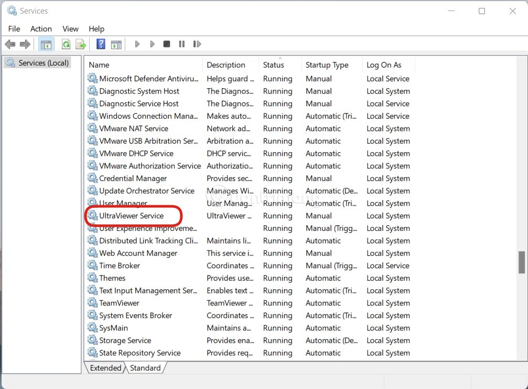The image size is (528, 389).
Task: Select the UltraViewer Service row
Action: [x=249, y=216]
